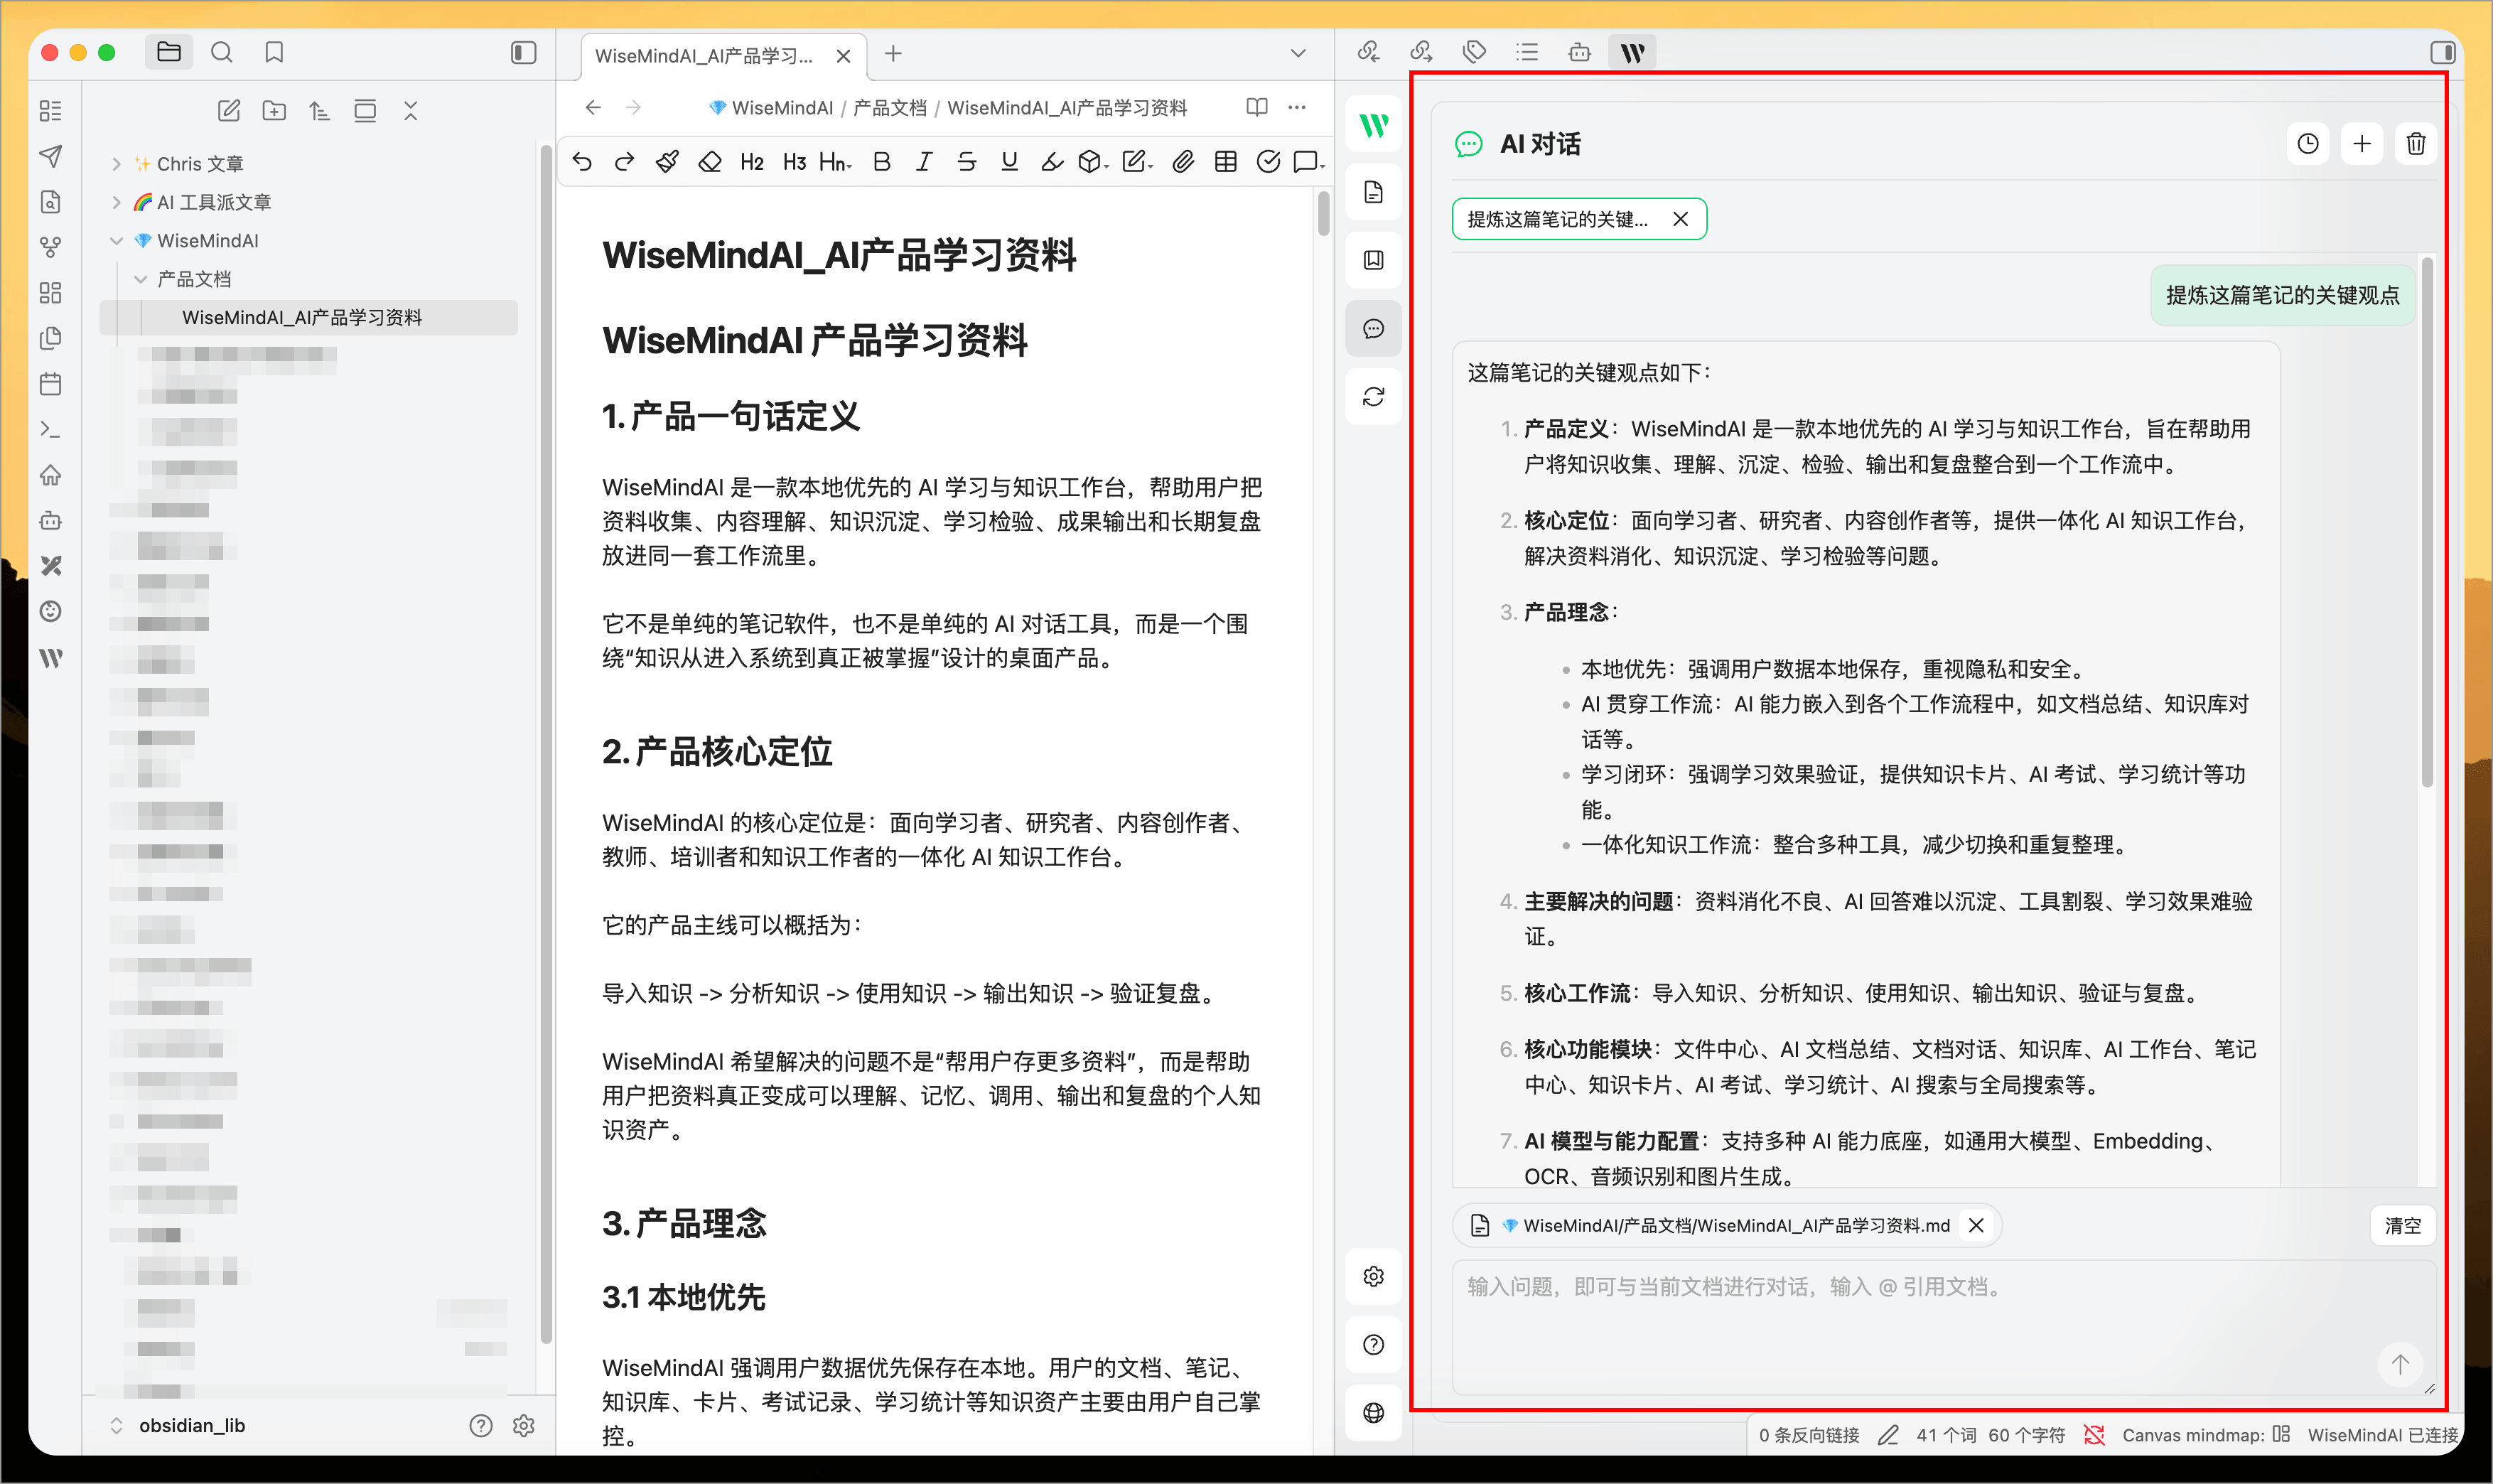Image resolution: width=2493 pixels, height=1484 pixels.
Task: Apply the highlight marker
Action: (x=1052, y=161)
